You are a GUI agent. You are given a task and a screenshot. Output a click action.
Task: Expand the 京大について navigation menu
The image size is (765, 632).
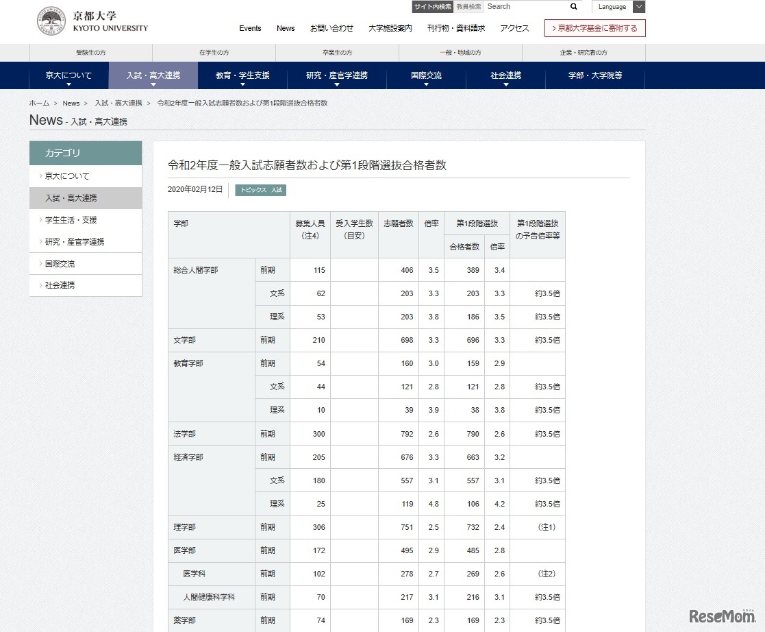[67, 75]
